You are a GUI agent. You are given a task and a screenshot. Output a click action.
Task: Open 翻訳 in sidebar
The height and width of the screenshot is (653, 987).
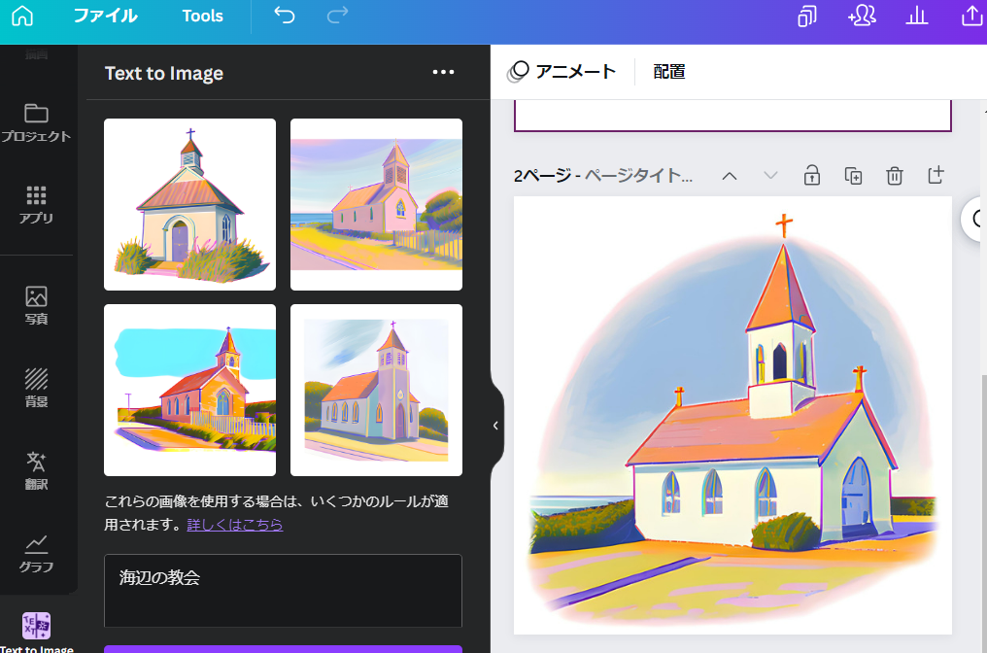37,470
